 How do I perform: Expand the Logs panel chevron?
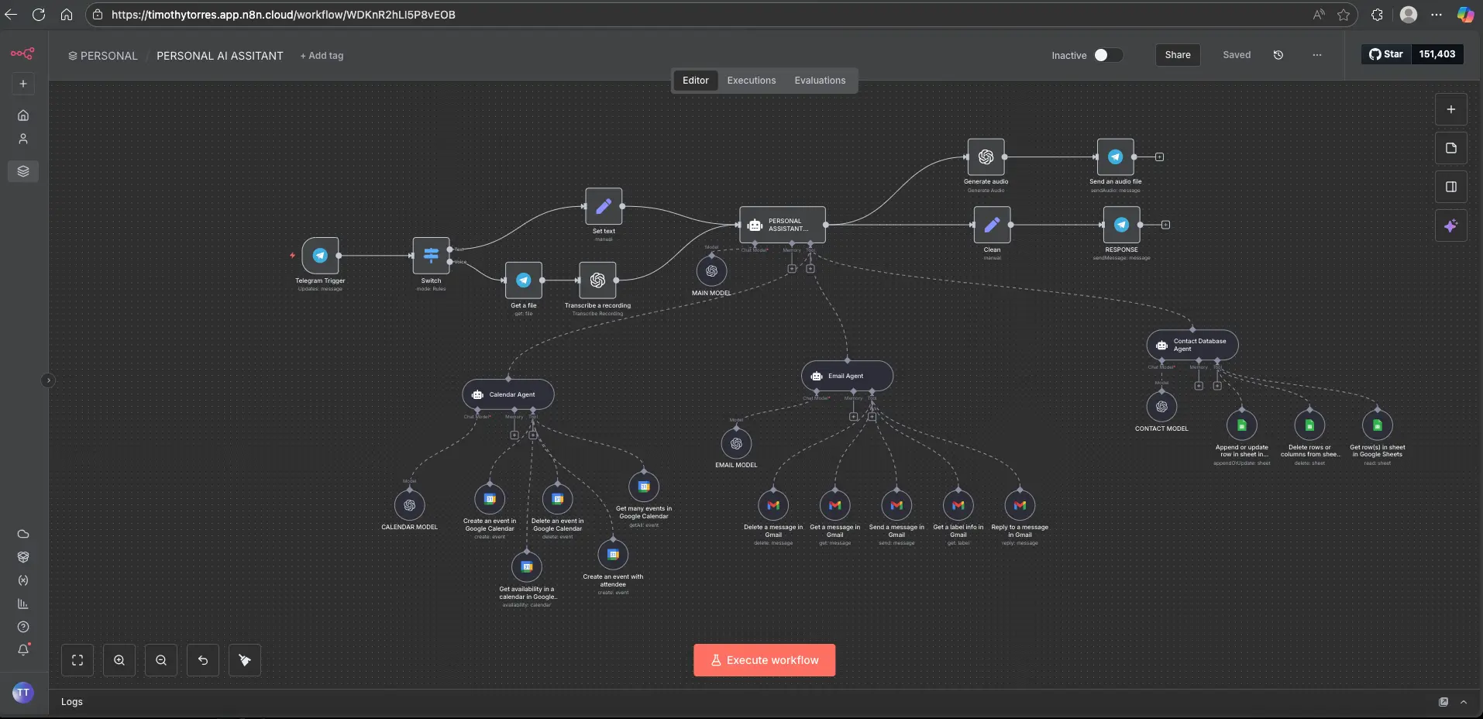pos(1464,702)
